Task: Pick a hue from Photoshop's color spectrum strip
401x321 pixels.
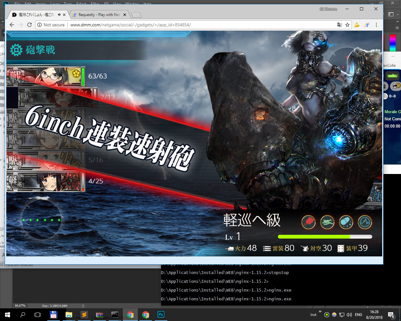Action: 393,43
